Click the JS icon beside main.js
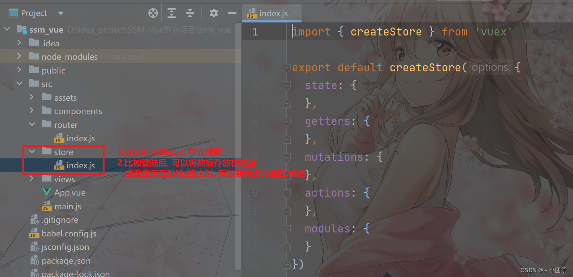573x277 pixels. pyautogui.click(x=47, y=206)
